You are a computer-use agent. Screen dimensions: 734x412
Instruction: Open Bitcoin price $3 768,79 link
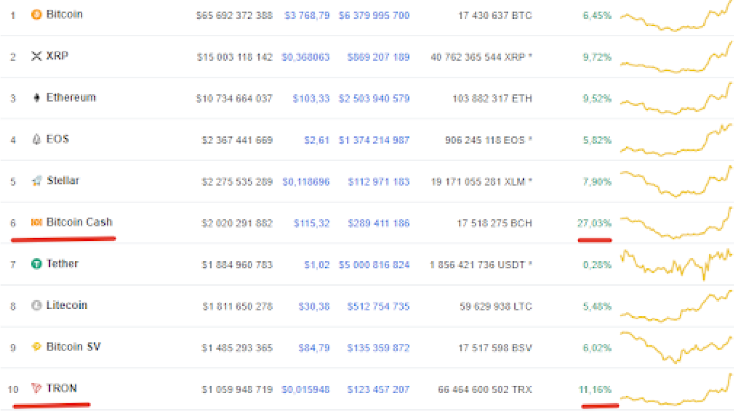coord(307,16)
